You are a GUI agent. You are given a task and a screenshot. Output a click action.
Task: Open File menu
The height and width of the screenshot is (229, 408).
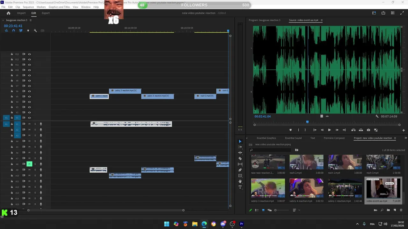[x=3, y=7]
